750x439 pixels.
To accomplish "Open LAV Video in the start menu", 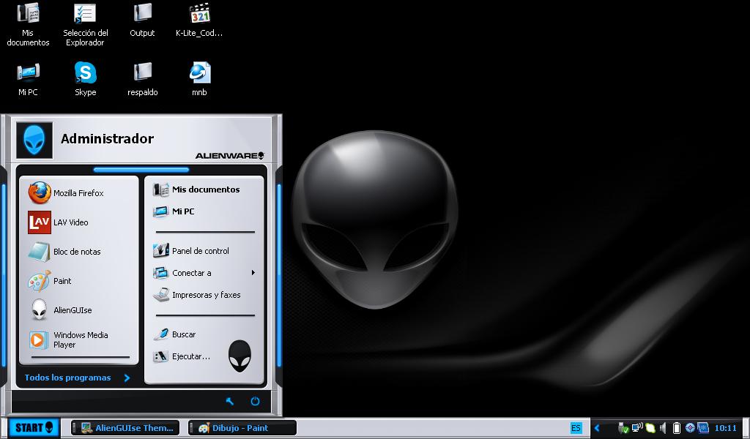I will tap(70, 222).
